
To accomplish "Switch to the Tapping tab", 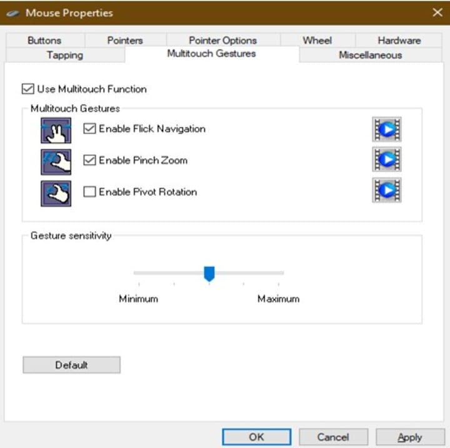I will [x=65, y=55].
